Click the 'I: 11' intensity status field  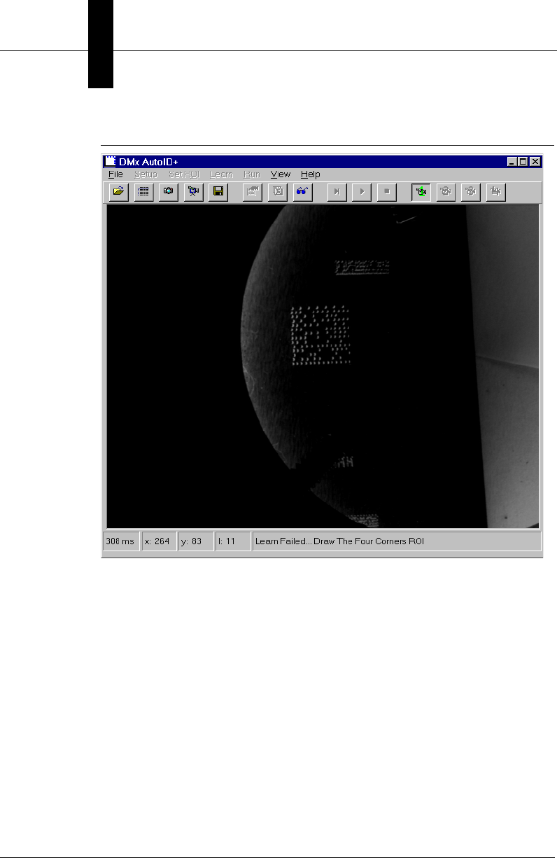click(233, 541)
